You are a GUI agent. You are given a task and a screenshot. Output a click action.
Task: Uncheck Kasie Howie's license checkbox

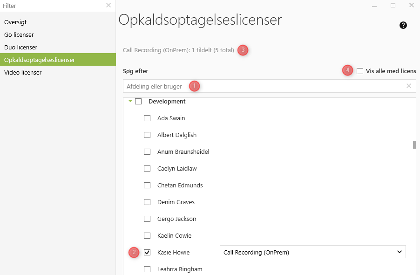point(147,252)
